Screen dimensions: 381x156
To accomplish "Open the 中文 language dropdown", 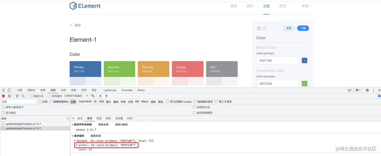I will [x=307, y=6].
